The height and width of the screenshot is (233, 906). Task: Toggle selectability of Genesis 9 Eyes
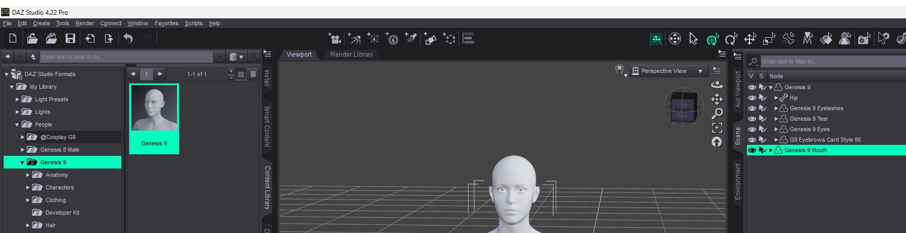[x=763, y=129]
